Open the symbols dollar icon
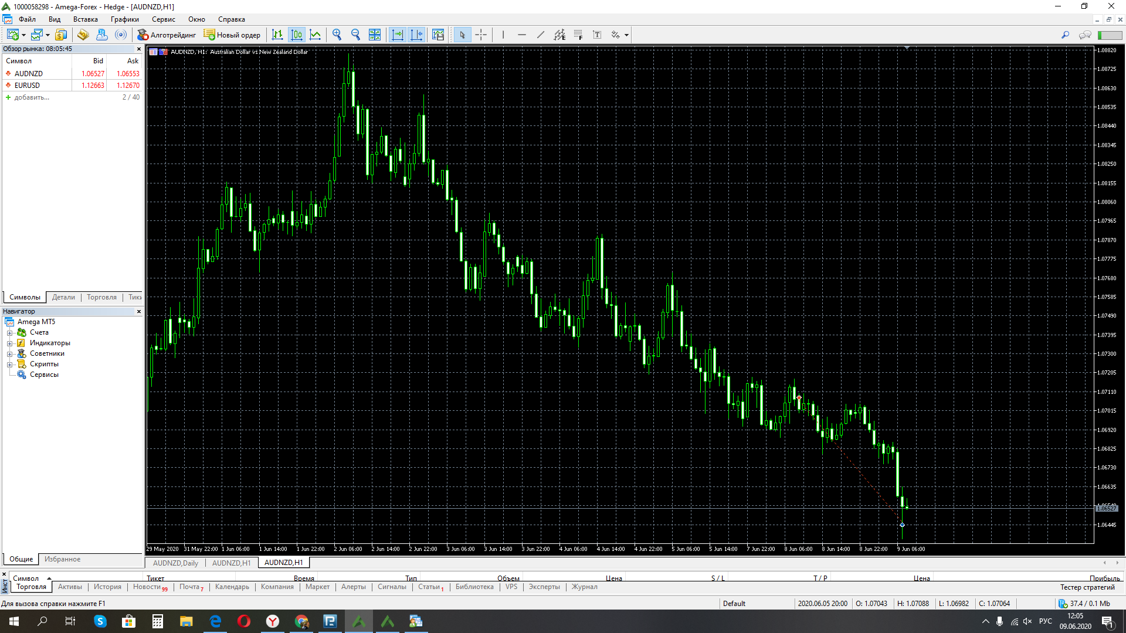This screenshot has width=1126, height=633. pos(61,35)
